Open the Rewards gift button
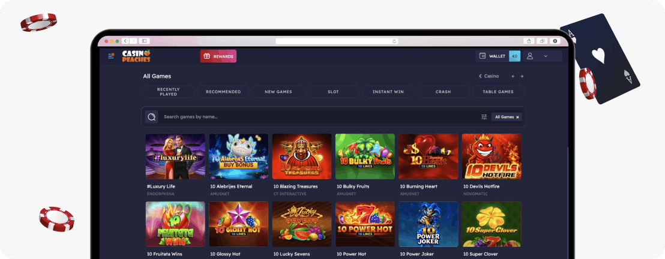 pyautogui.click(x=218, y=56)
